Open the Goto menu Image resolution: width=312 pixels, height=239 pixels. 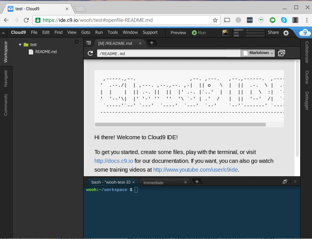[x=86, y=33]
